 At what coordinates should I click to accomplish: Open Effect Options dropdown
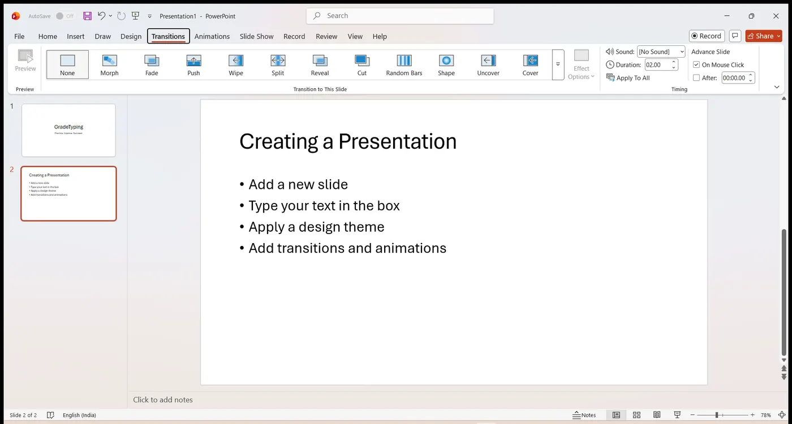tap(582, 64)
